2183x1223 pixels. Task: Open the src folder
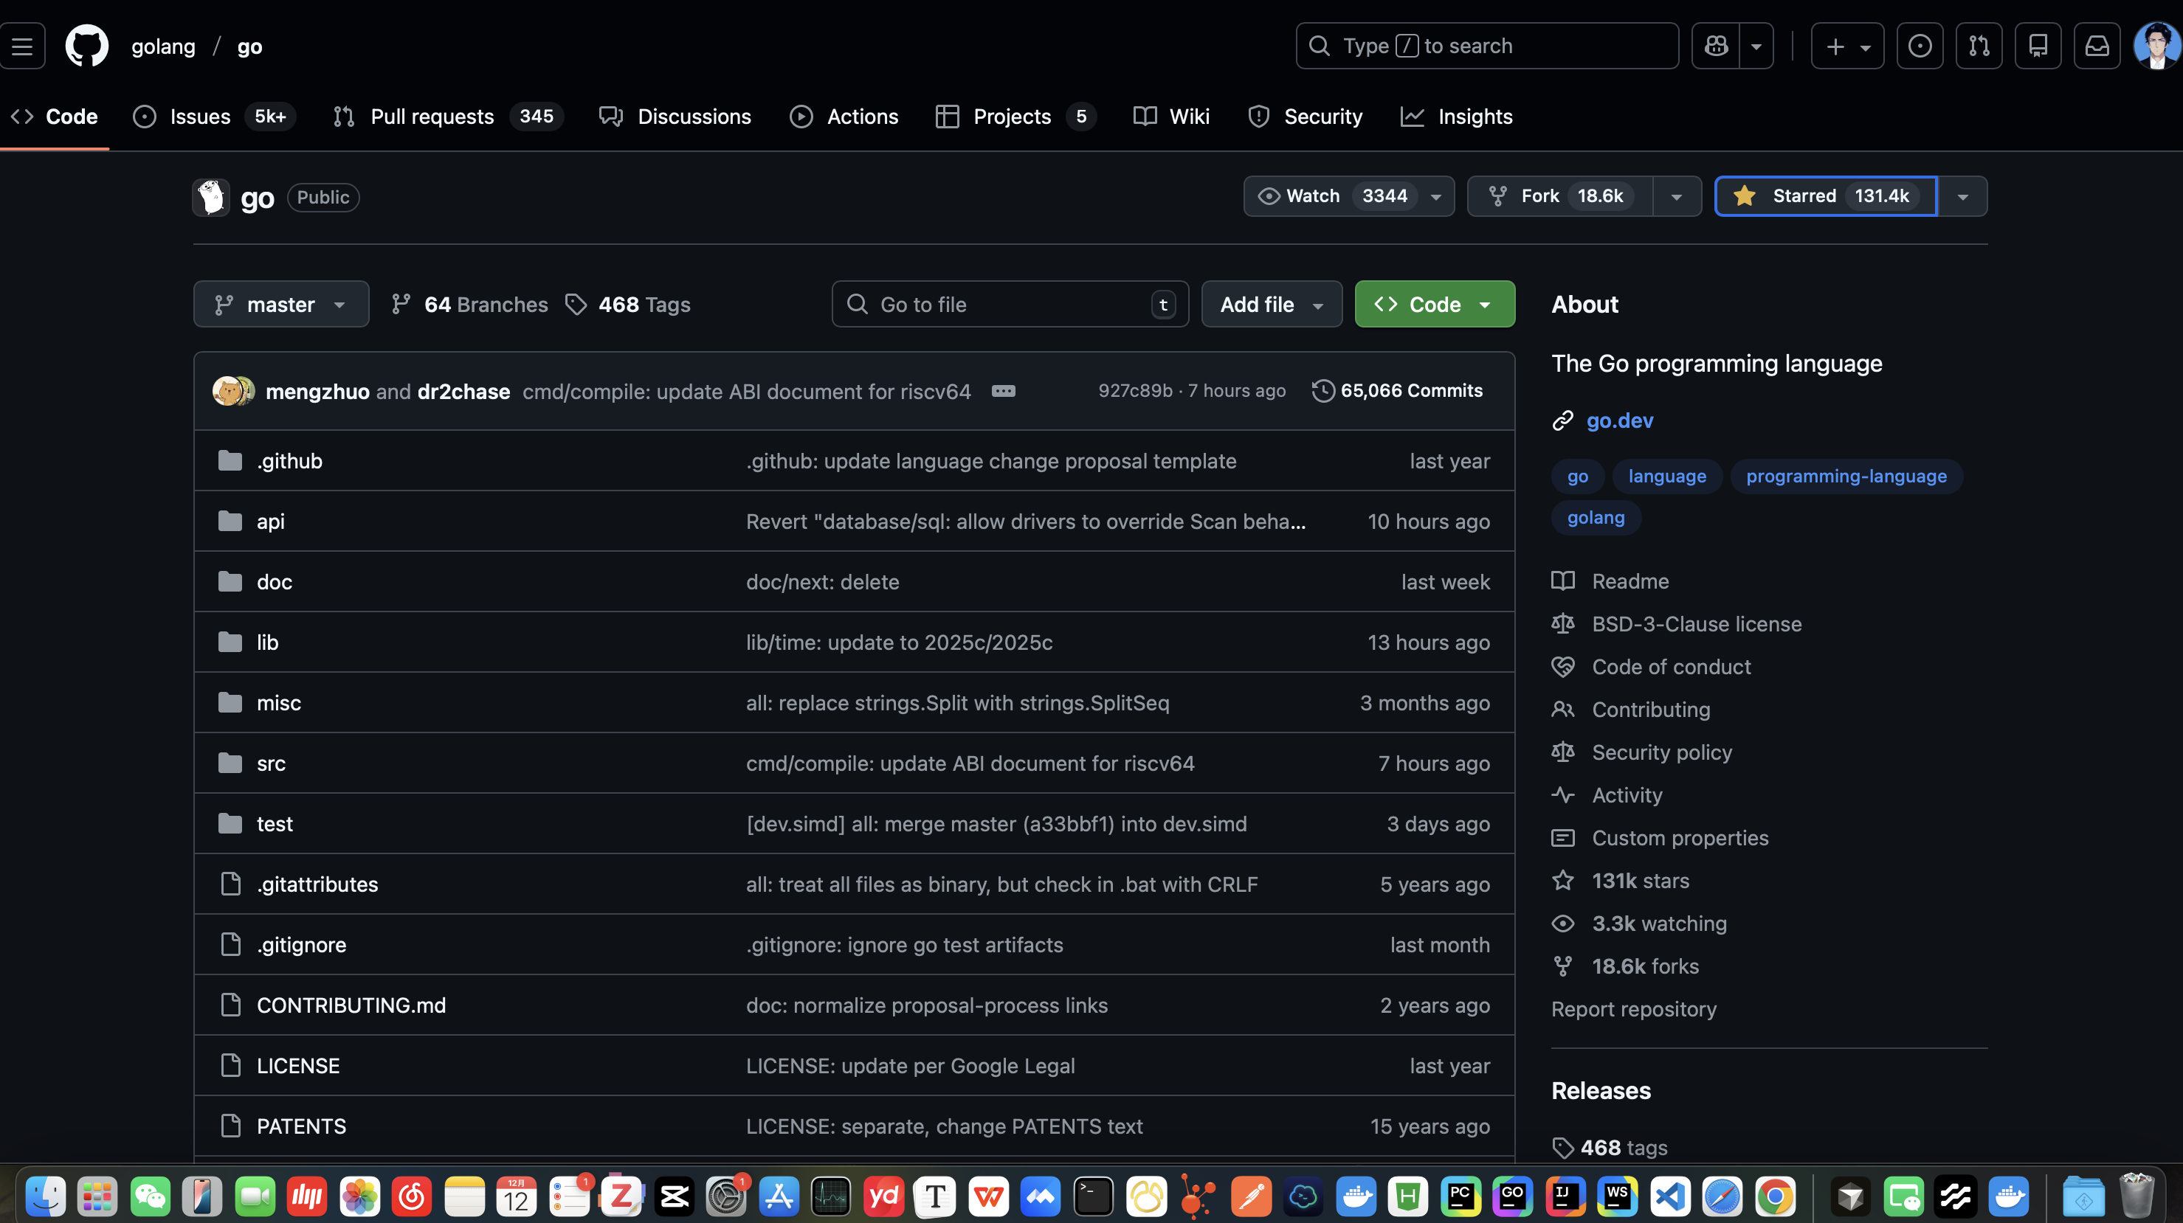coord(270,763)
